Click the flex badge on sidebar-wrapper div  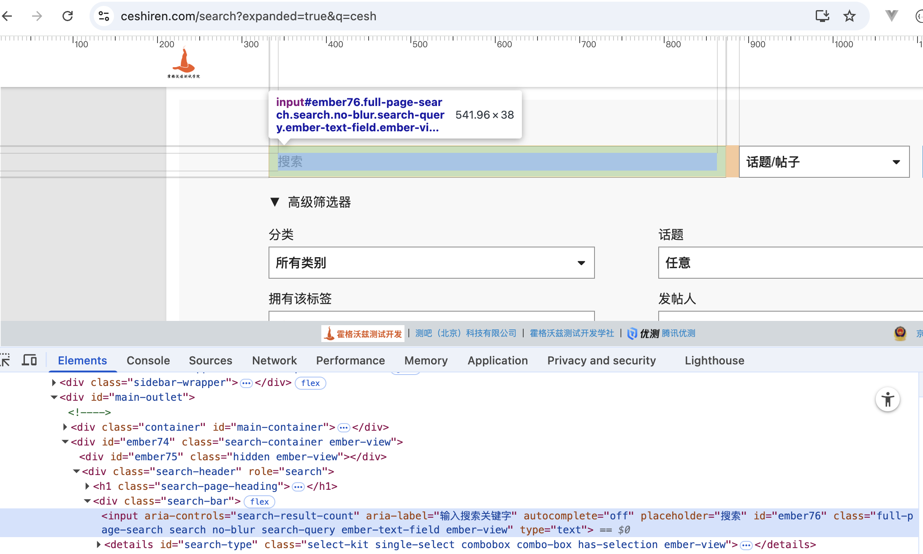pos(310,383)
